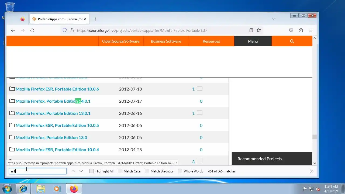Viewport: 345px width, 194px height.
Task: Open the tracking protection shield icon
Action: coord(65,30)
